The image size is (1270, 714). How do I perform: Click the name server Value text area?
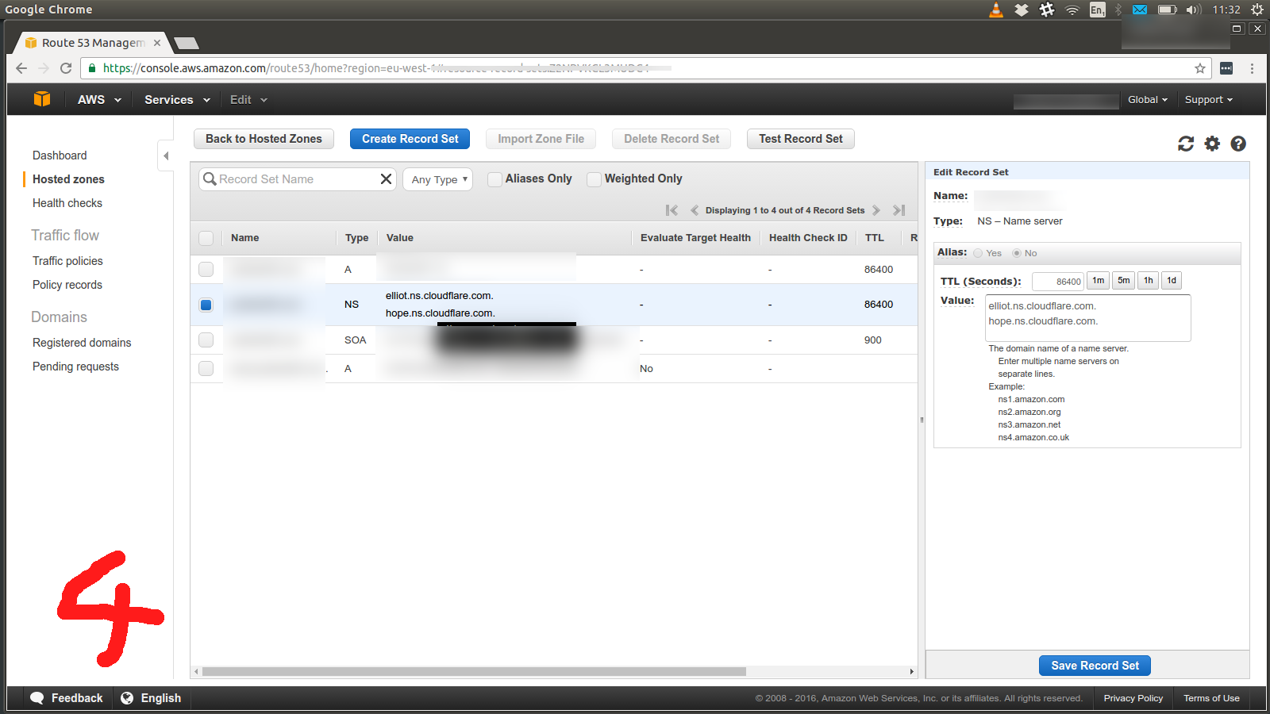1087,318
